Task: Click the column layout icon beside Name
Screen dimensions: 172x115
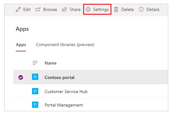Action: (x=35, y=63)
